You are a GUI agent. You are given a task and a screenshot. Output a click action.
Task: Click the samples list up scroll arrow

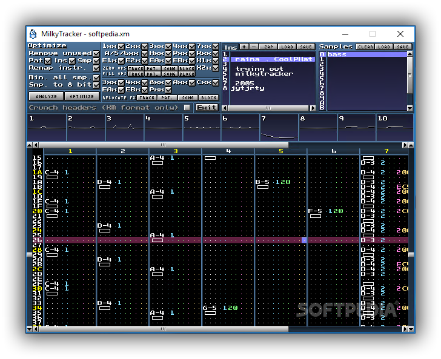409,53
